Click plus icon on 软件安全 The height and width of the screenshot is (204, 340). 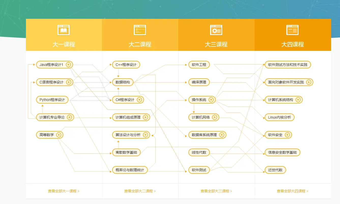pos(287,135)
